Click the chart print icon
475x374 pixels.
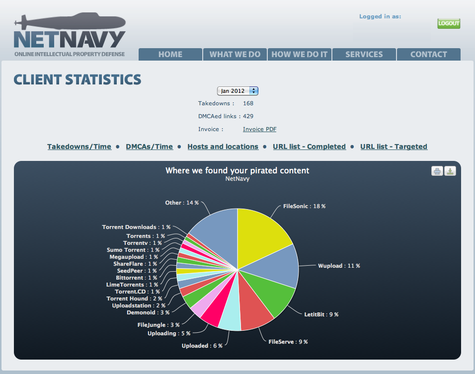click(x=437, y=171)
